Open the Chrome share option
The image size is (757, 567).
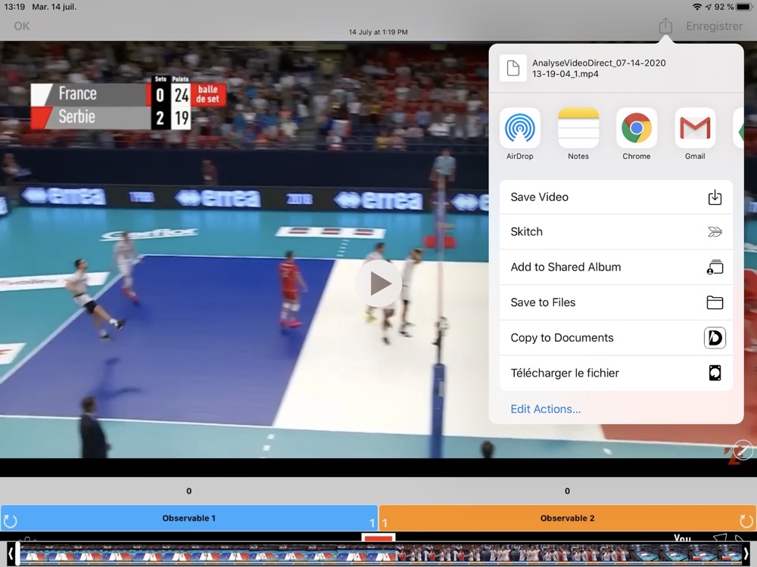[637, 128]
